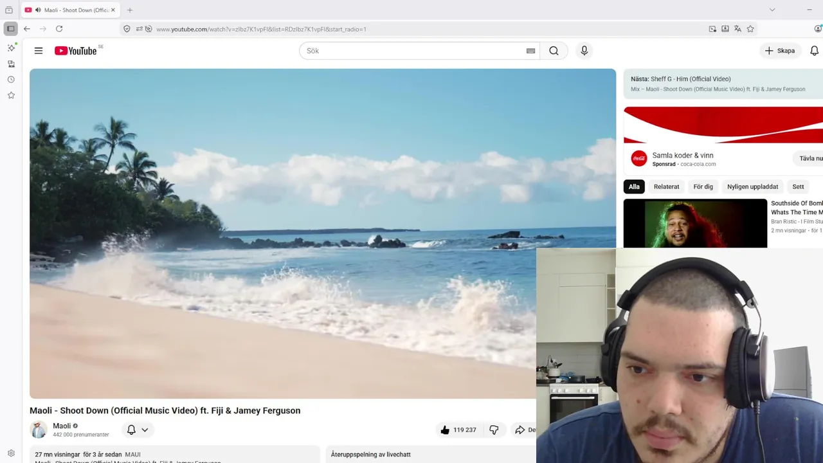
Task: Click the Maoli - Shoot Down video title
Action: 165,410
